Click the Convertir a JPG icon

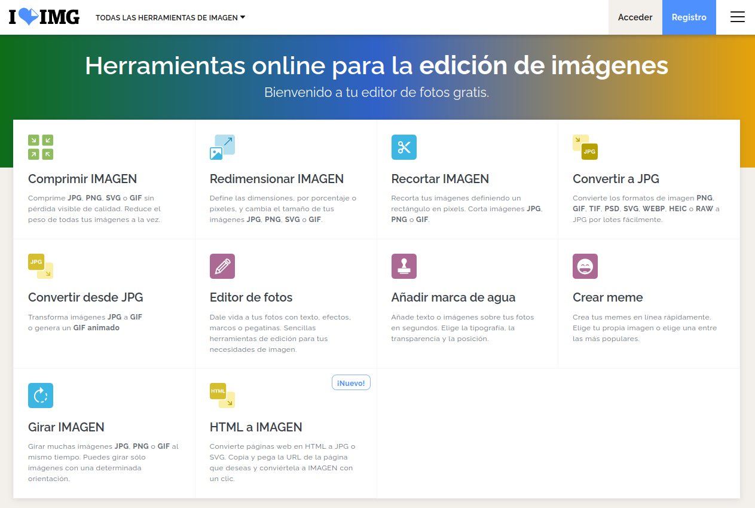(585, 147)
